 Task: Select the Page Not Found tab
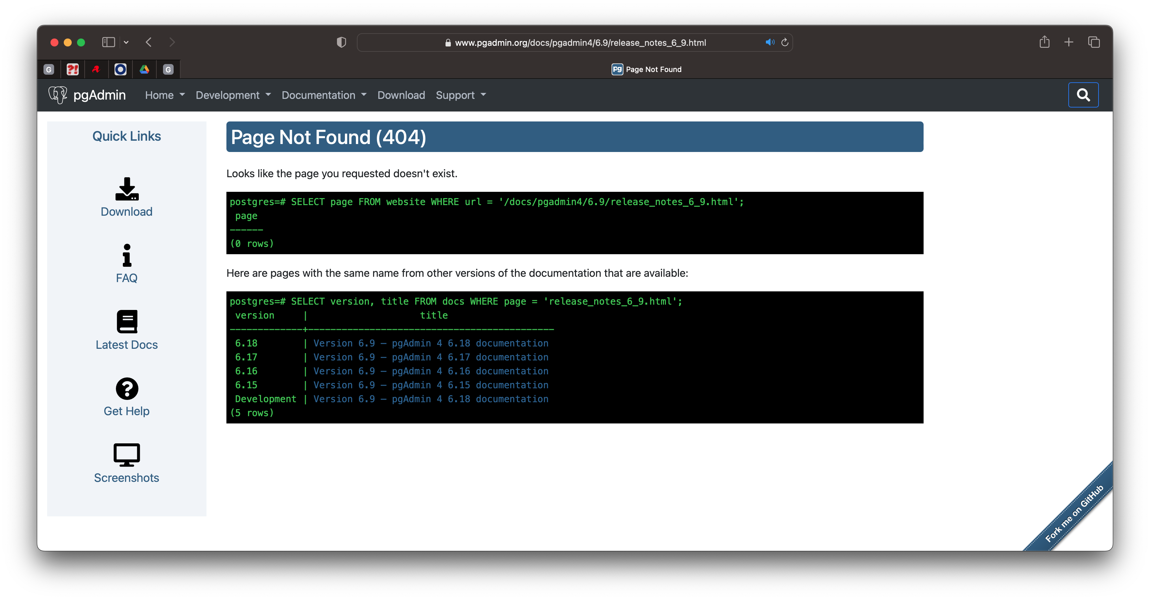pos(646,69)
